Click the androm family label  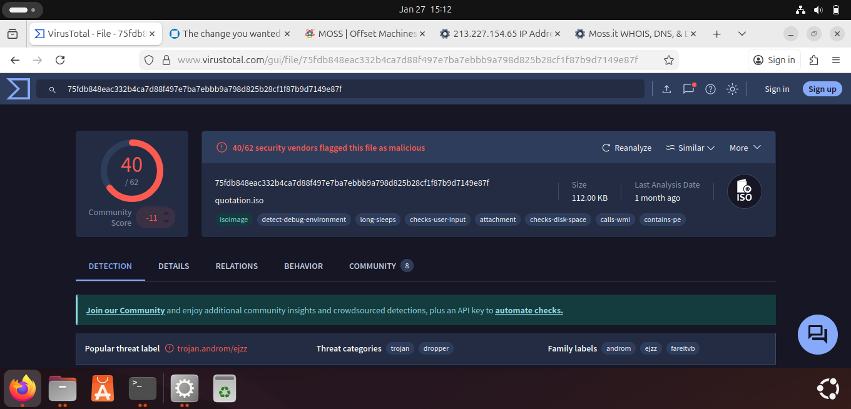point(618,348)
